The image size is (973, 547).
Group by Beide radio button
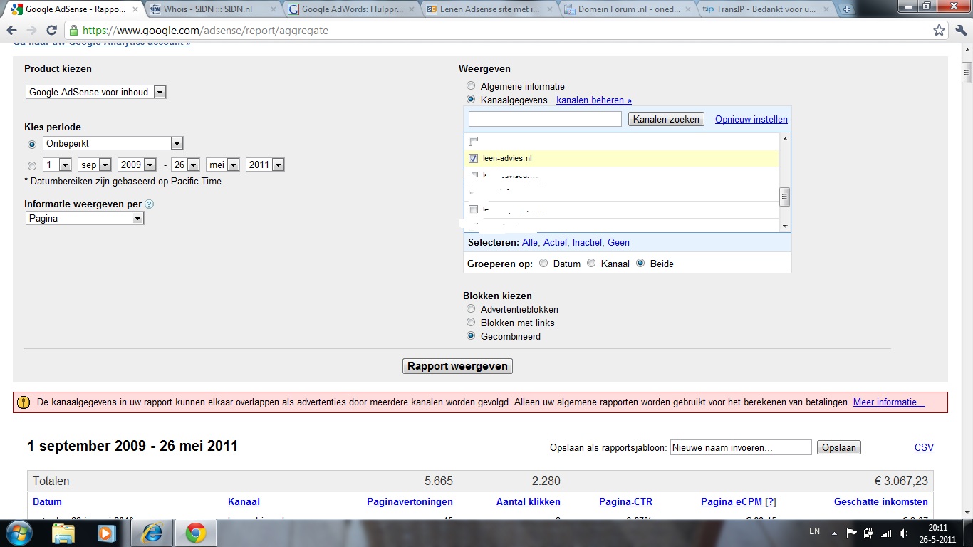click(x=640, y=264)
